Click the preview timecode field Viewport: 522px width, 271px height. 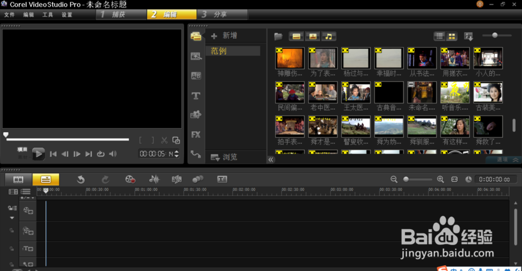pos(157,154)
